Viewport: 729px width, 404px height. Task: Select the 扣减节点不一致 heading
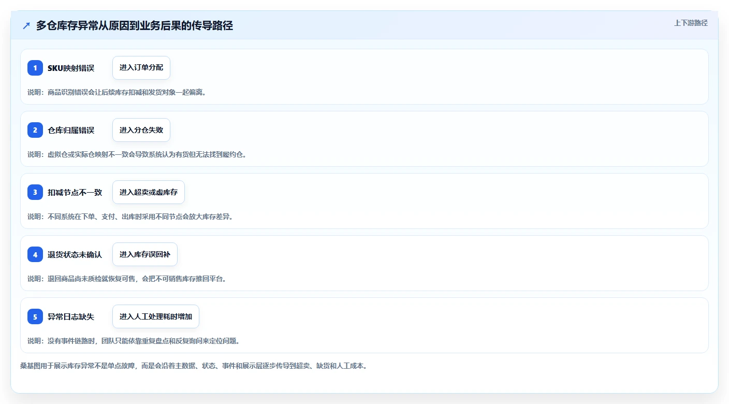tap(75, 192)
